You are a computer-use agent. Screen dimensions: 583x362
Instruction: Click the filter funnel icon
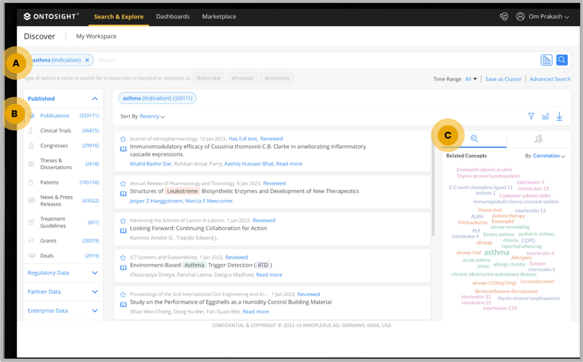pyautogui.click(x=531, y=116)
